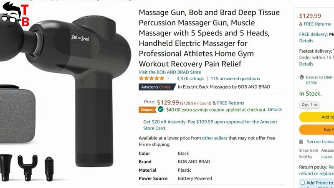The image size is (334, 188).
Task: Click the secure transaction lock icon
Action: tap(301, 142)
